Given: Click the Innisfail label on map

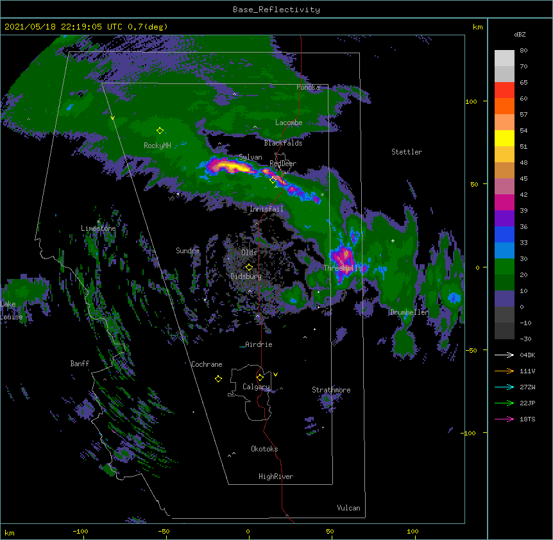Looking at the screenshot, I should coord(266,209).
